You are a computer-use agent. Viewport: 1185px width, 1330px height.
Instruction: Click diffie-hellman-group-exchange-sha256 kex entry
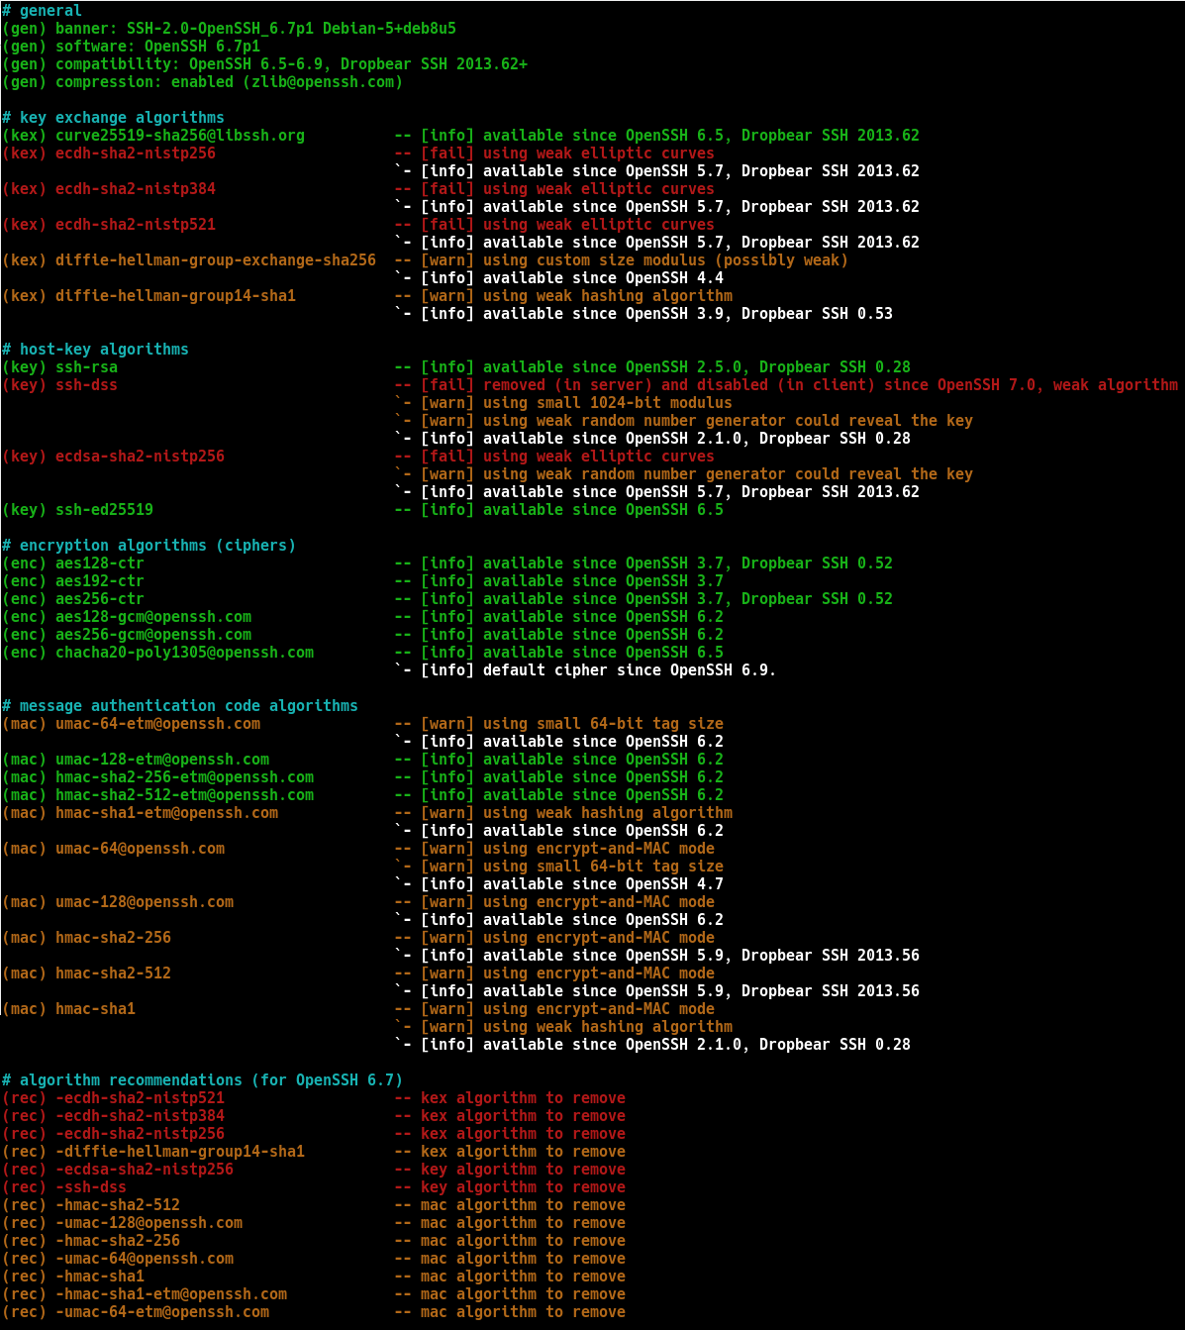pyautogui.click(x=189, y=260)
